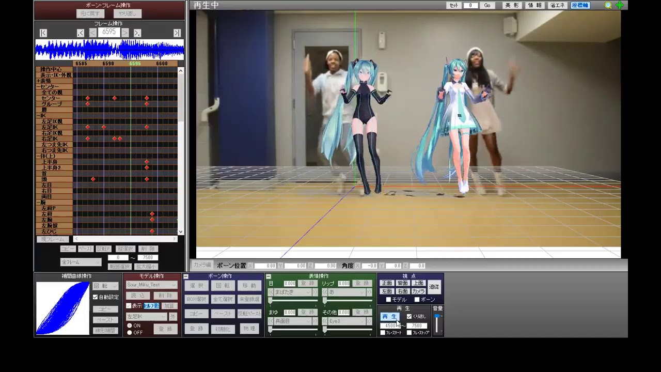Open the 左足IK bone dropdown
The image size is (661, 372).
pyautogui.click(x=147, y=317)
